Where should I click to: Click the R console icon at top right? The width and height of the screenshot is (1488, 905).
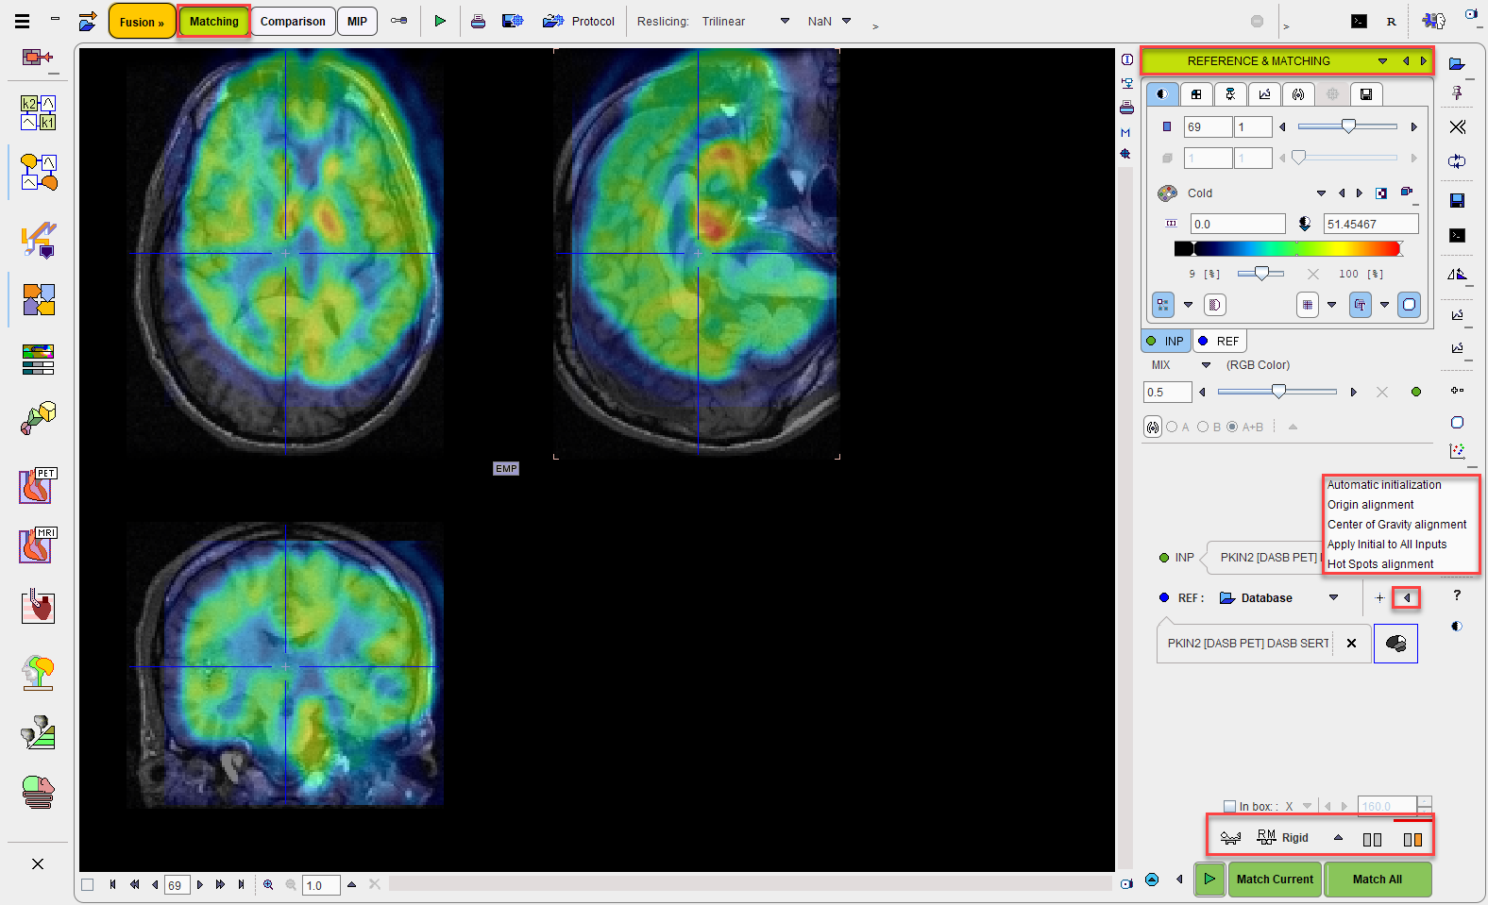[1391, 21]
